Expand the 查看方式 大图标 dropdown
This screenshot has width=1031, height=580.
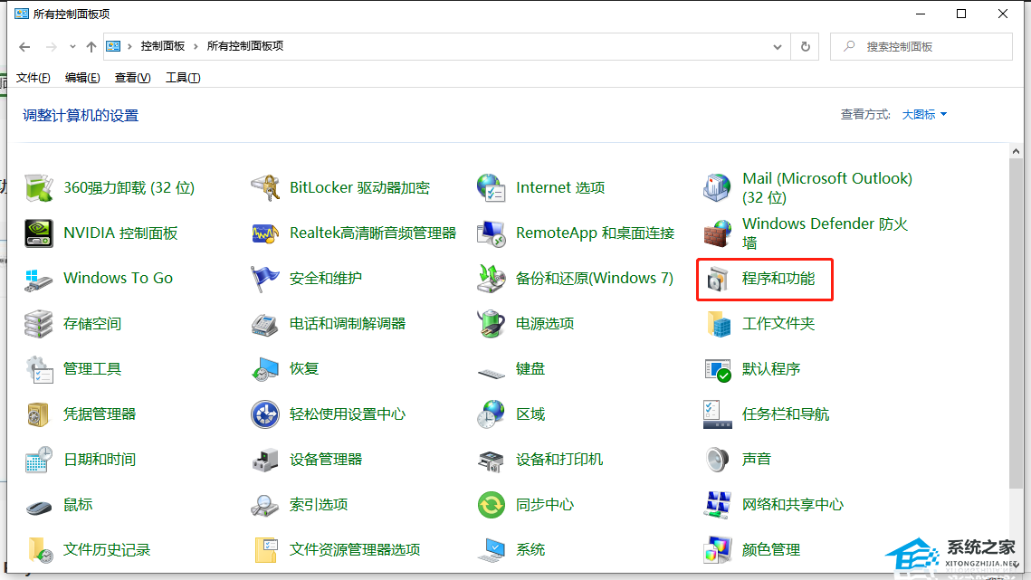pos(924,114)
